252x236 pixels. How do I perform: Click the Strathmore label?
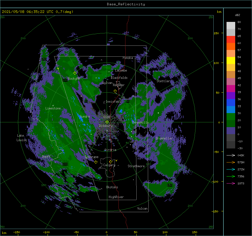pyautogui.click(x=136, y=166)
